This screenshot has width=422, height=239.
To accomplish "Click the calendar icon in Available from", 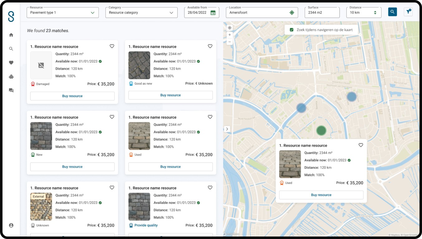I will tap(213, 13).
